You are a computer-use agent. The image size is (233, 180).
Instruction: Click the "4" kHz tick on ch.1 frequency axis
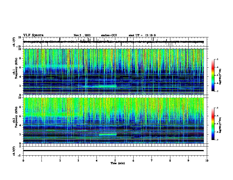point(20,77)
